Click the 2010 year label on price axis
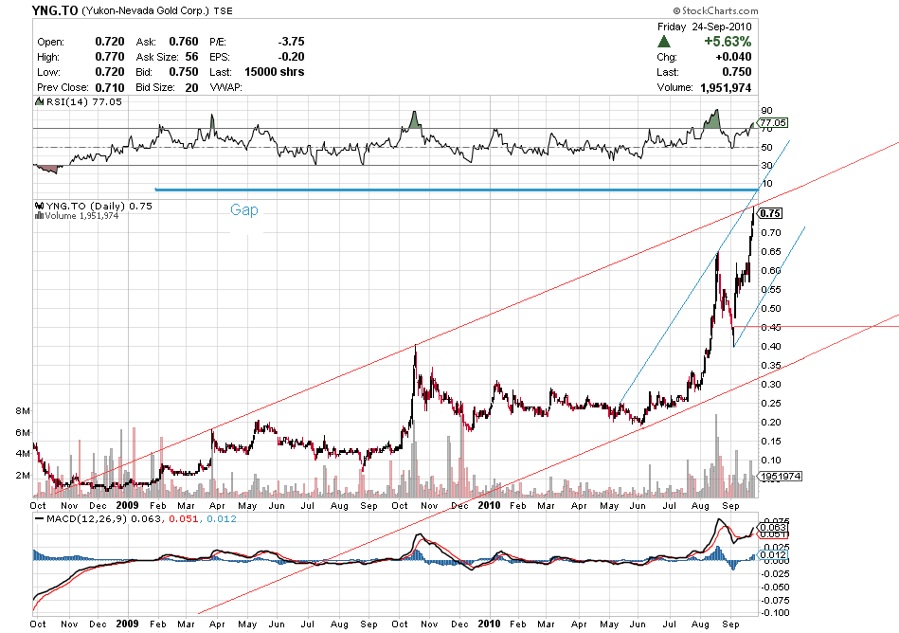Screen dimensions: 899x633 [489, 505]
